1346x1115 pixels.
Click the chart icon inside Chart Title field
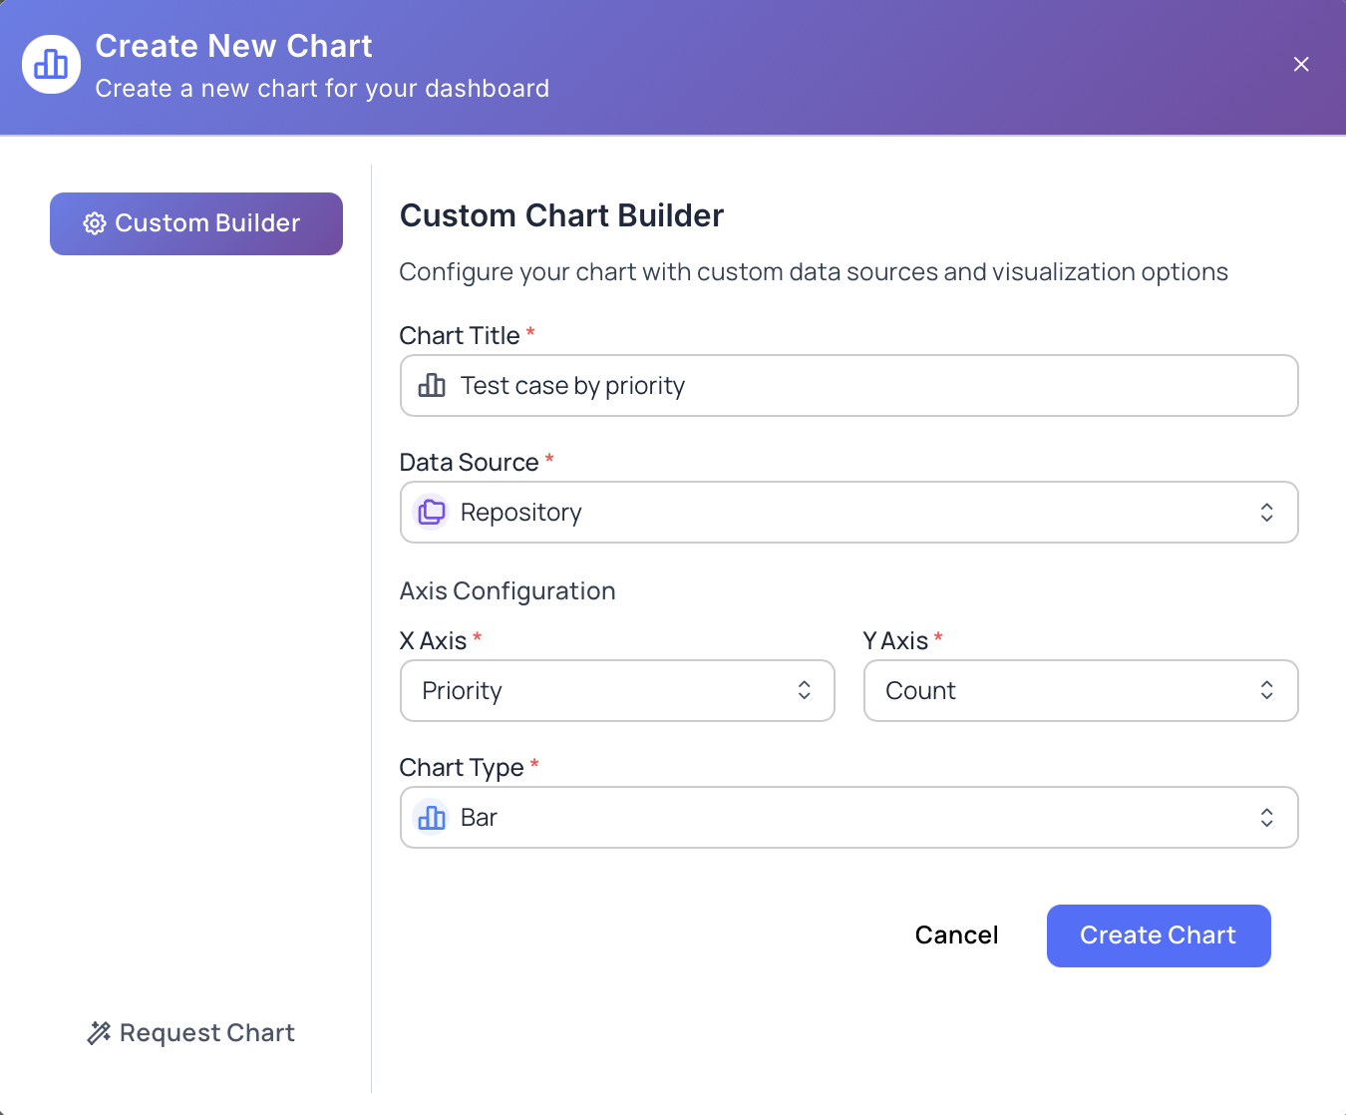coord(431,385)
